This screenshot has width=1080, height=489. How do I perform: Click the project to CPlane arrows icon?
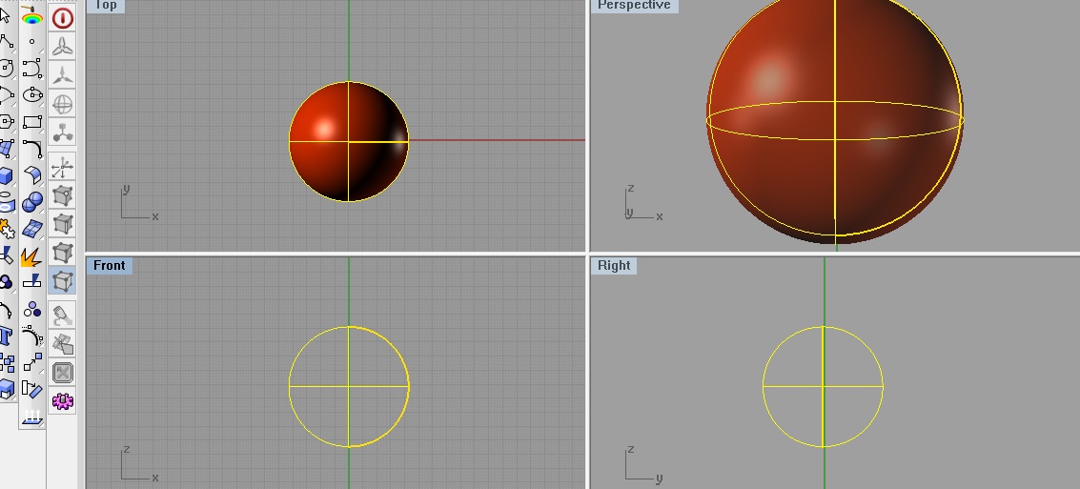pos(31,417)
